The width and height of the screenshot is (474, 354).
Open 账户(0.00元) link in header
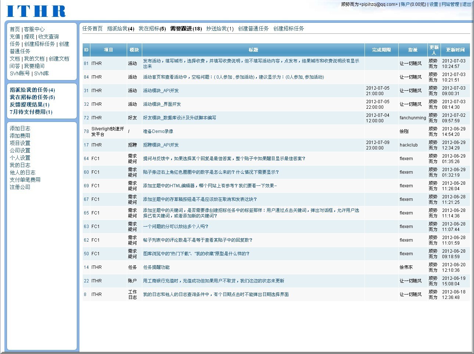(413, 4)
